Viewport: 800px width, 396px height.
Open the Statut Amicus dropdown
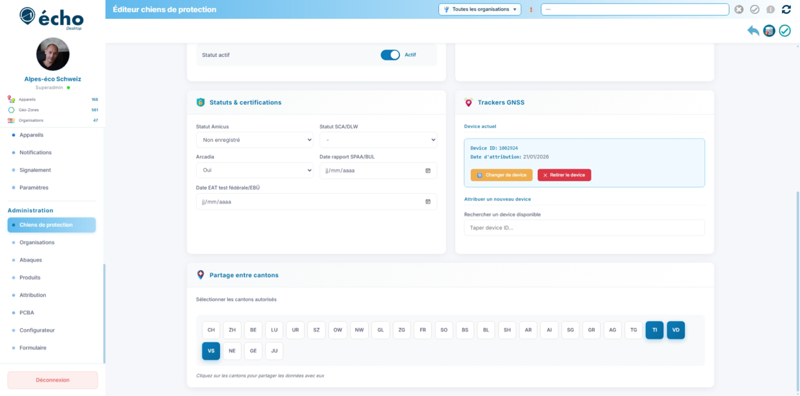[254, 140]
